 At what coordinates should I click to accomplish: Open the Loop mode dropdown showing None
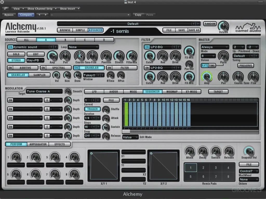tap(83, 47)
